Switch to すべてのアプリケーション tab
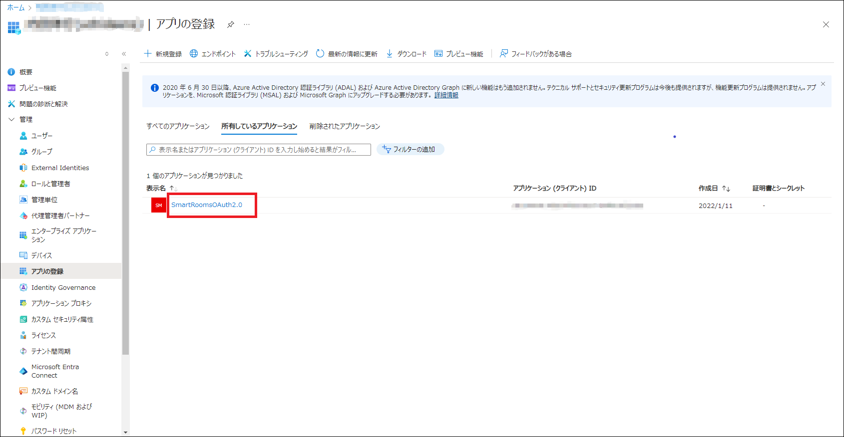 178,126
